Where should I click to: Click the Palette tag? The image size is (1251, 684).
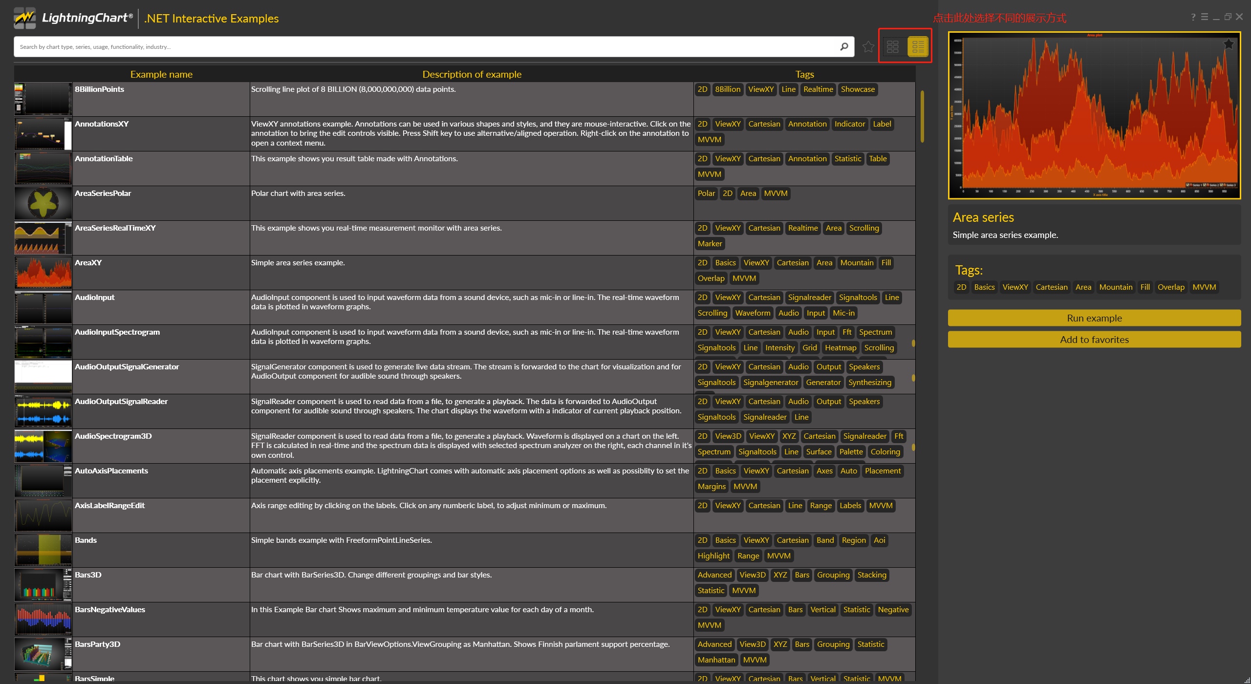click(851, 452)
